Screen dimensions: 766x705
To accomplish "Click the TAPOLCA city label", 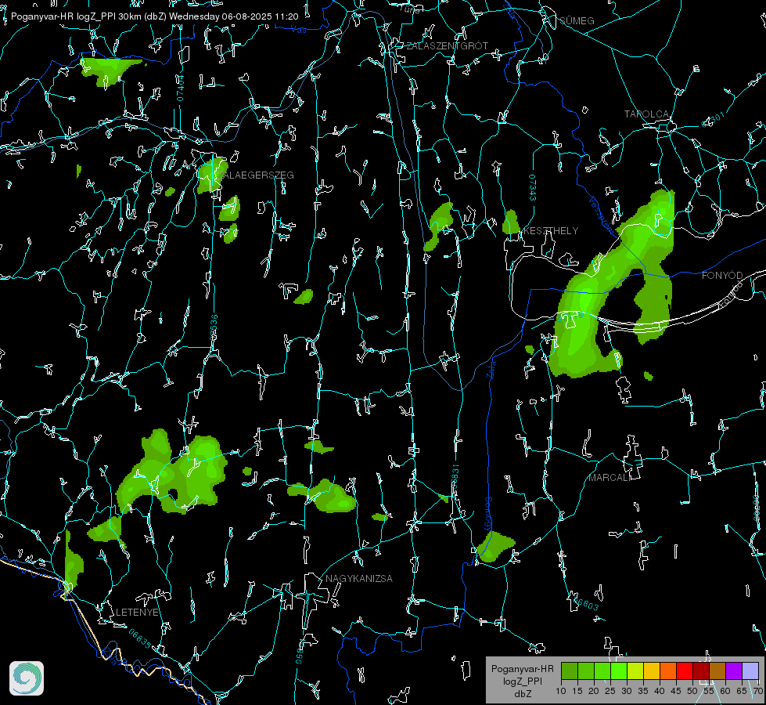I will coord(646,114).
